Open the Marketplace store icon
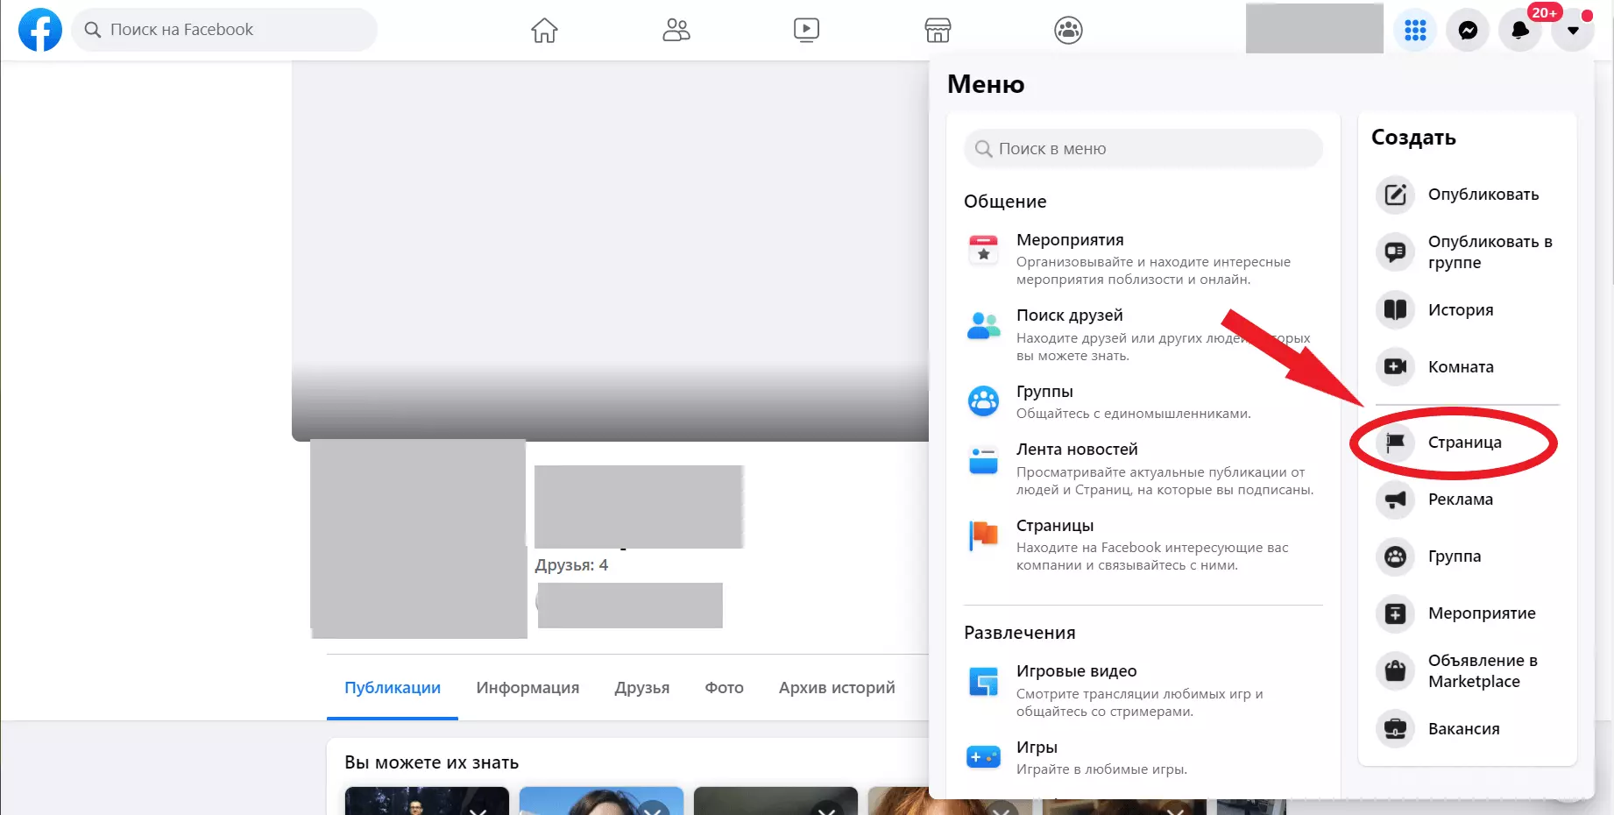 pyautogui.click(x=938, y=30)
